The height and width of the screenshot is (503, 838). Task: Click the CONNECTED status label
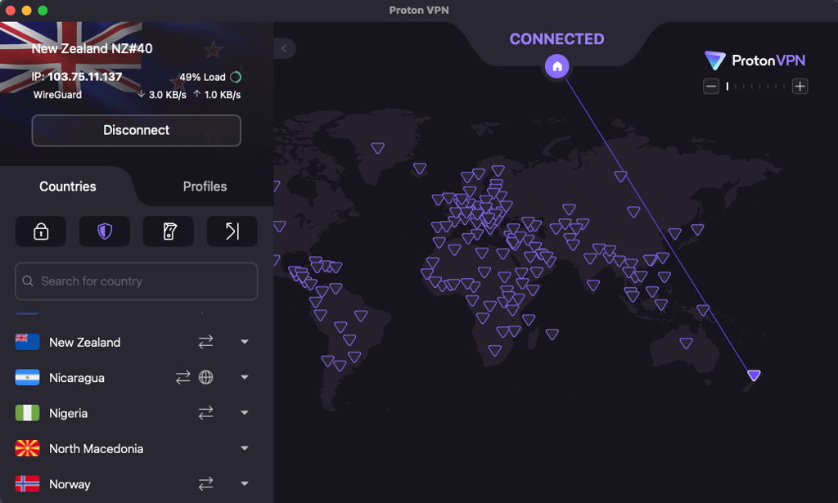pyautogui.click(x=556, y=39)
